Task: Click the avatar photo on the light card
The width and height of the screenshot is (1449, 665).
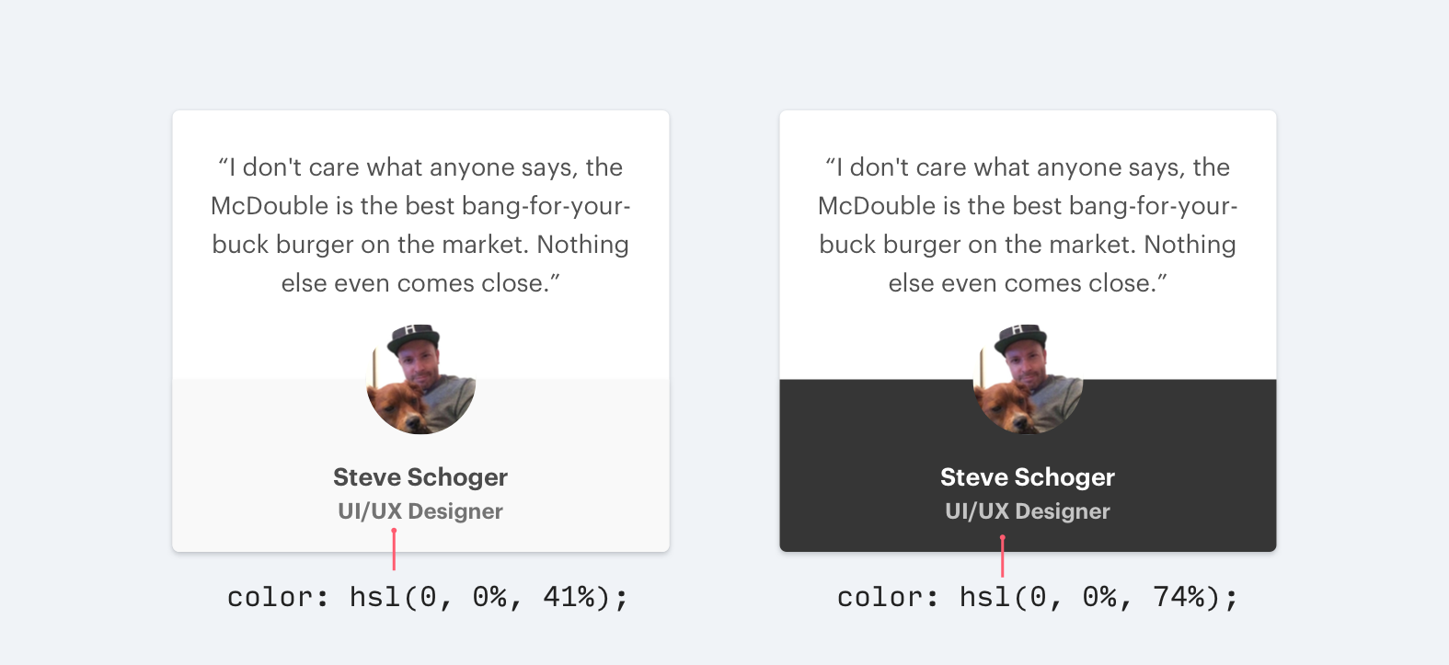Action: 420,379
